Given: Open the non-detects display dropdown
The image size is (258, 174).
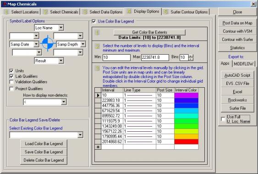Looking at the screenshot, I should 64,102.
